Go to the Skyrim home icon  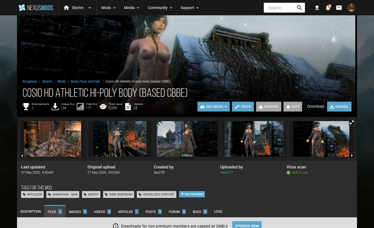coord(66,8)
